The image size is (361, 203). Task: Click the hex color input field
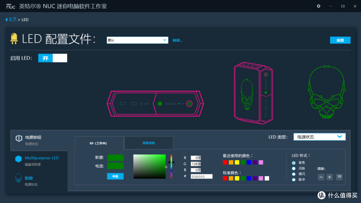202,177
